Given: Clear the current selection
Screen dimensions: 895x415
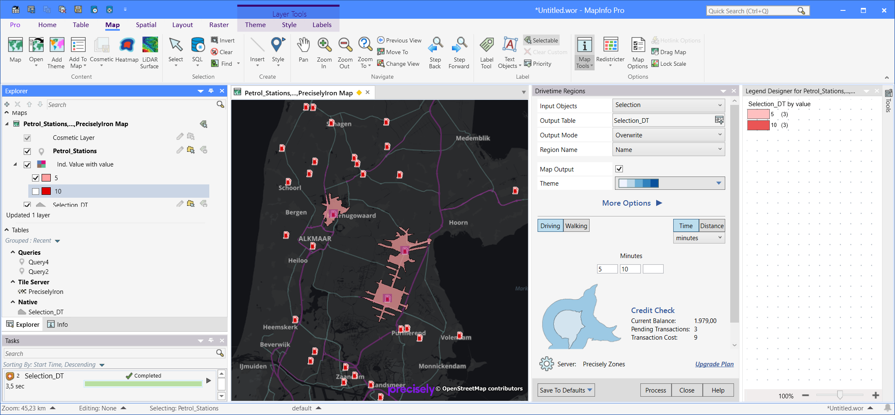Looking at the screenshot, I should pyautogui.click(x=222, y=52).
